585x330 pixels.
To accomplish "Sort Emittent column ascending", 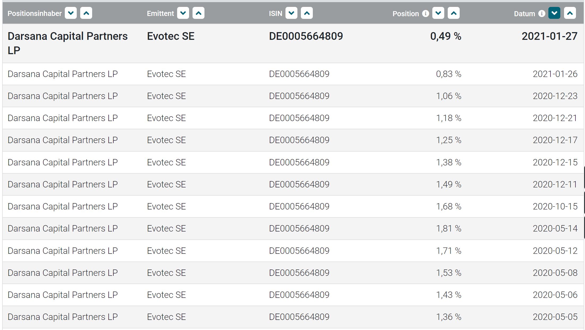I will (x=198, y=13).
